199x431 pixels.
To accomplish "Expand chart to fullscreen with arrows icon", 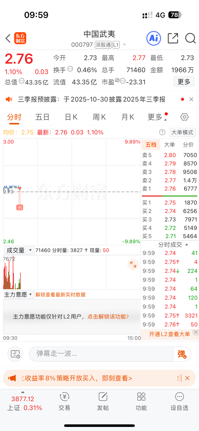I will click(133, 265).
